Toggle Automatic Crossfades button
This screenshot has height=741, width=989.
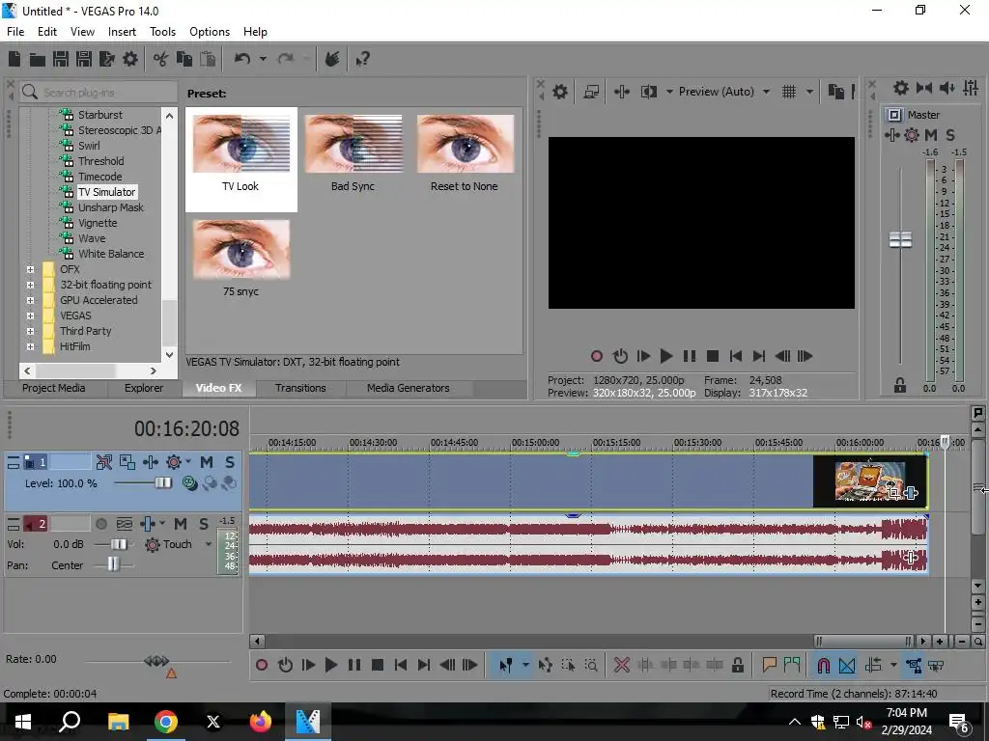point(847,665)
